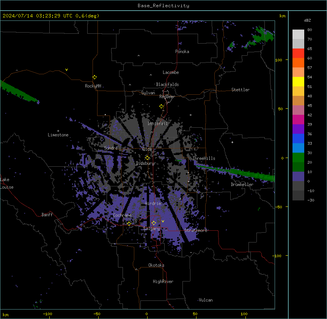Screen dimensions: 327x319
Task: Click the Banff label
Action: [x=47, y=215]
